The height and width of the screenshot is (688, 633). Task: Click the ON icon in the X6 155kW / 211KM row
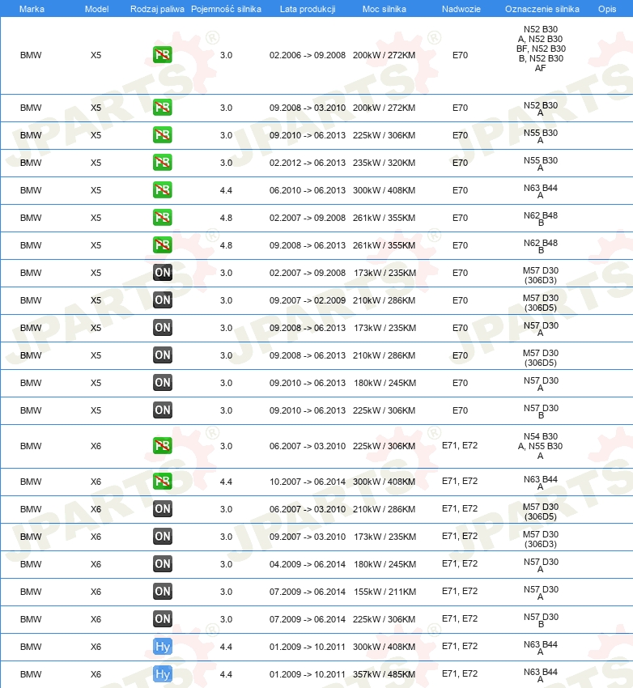tap(163, 592)
